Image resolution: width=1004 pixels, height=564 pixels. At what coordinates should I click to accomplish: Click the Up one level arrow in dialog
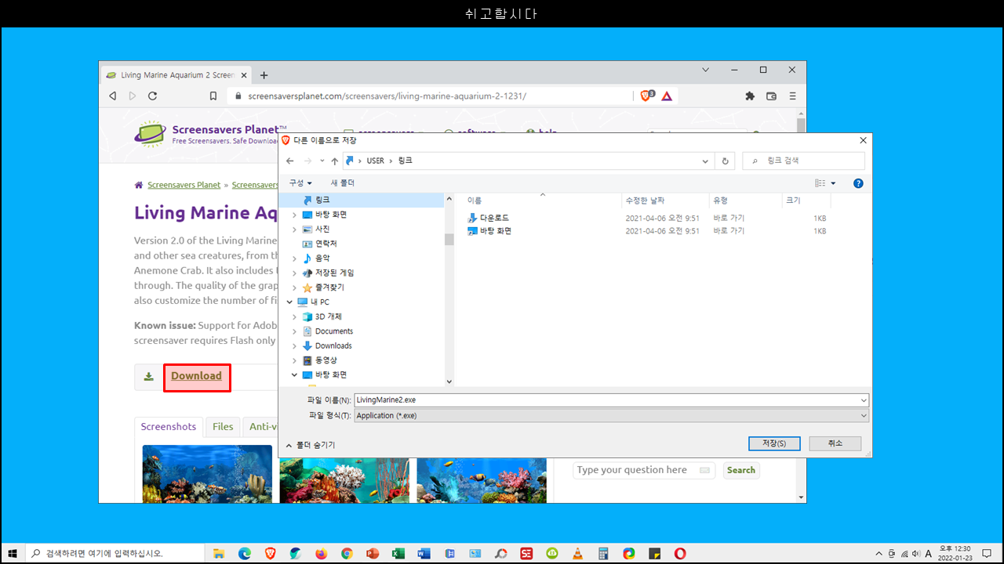pos(335,161)
